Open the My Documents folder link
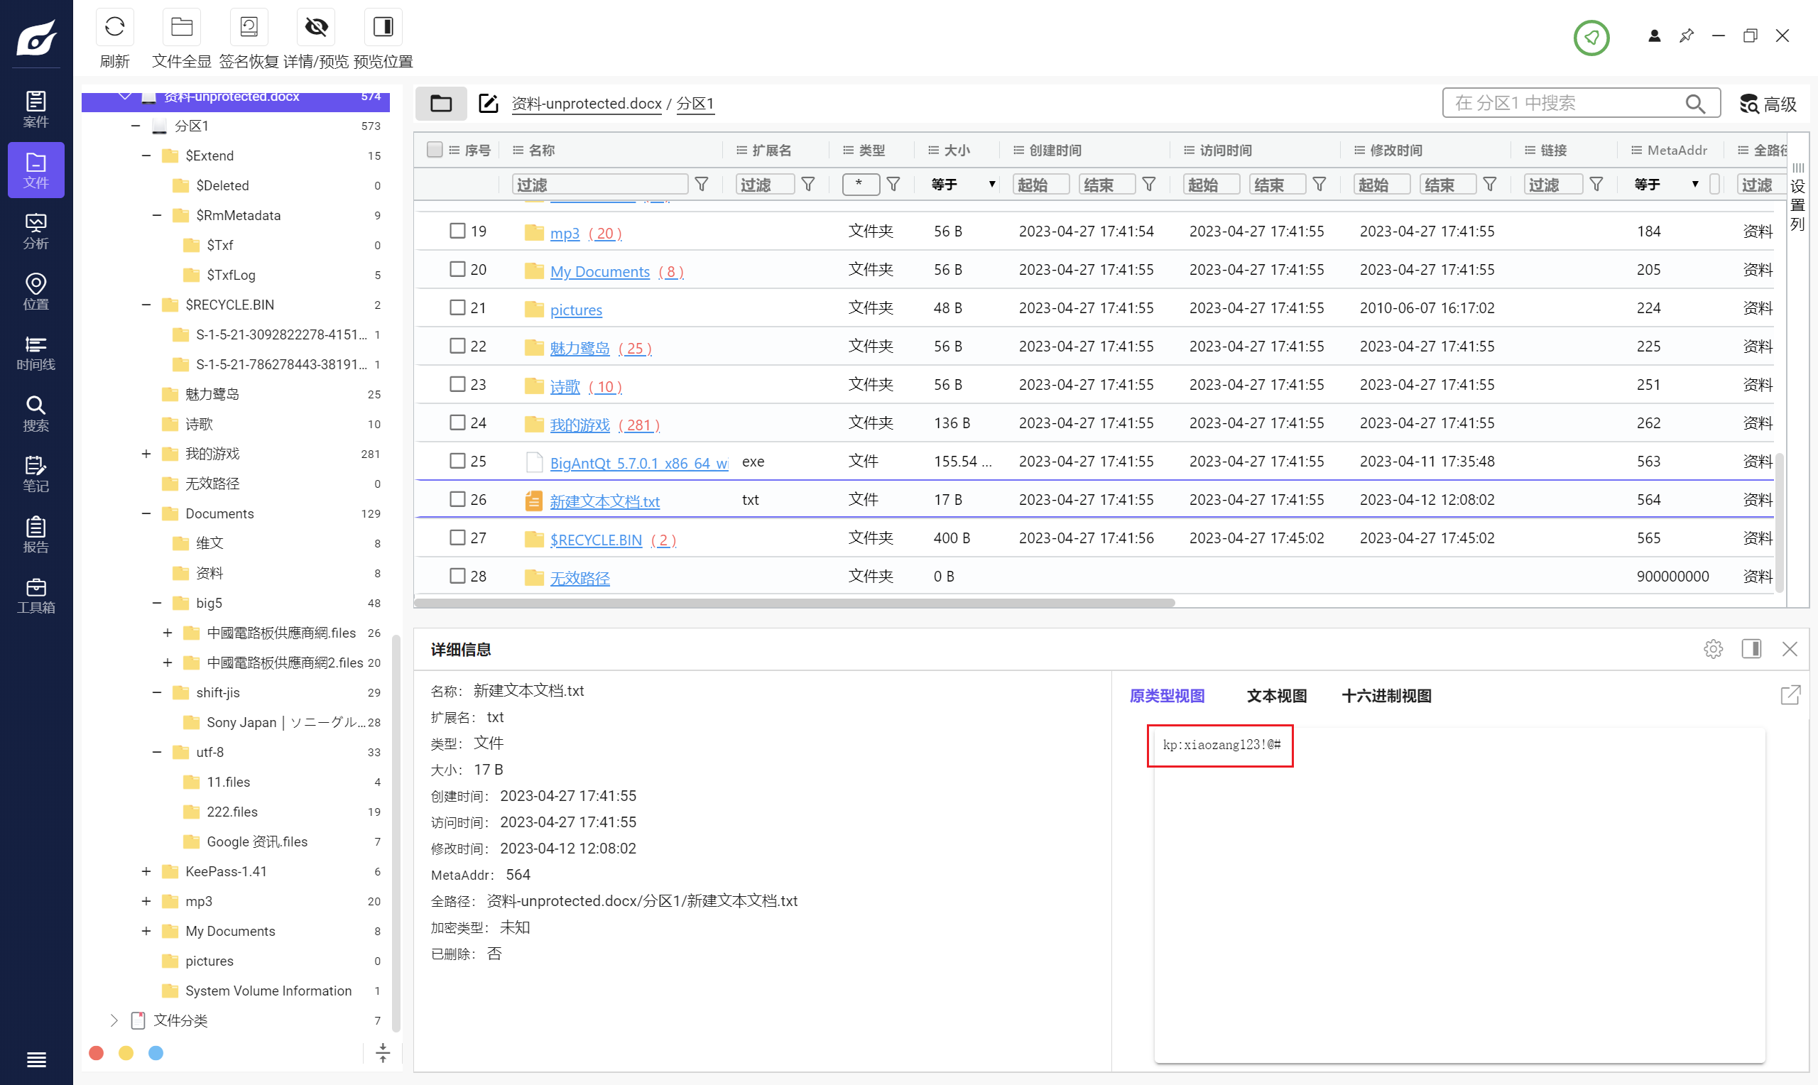 599,271
